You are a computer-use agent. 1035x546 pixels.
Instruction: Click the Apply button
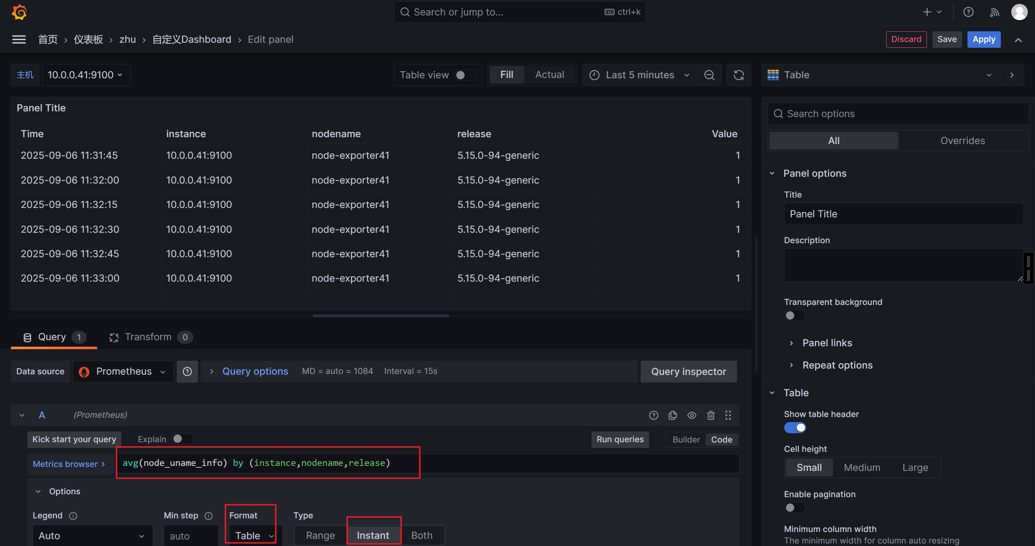tap(983, 40)
